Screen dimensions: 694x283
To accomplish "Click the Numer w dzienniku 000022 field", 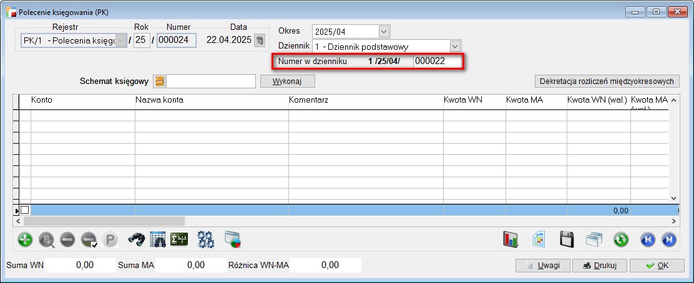I will [x=437, y=61].
